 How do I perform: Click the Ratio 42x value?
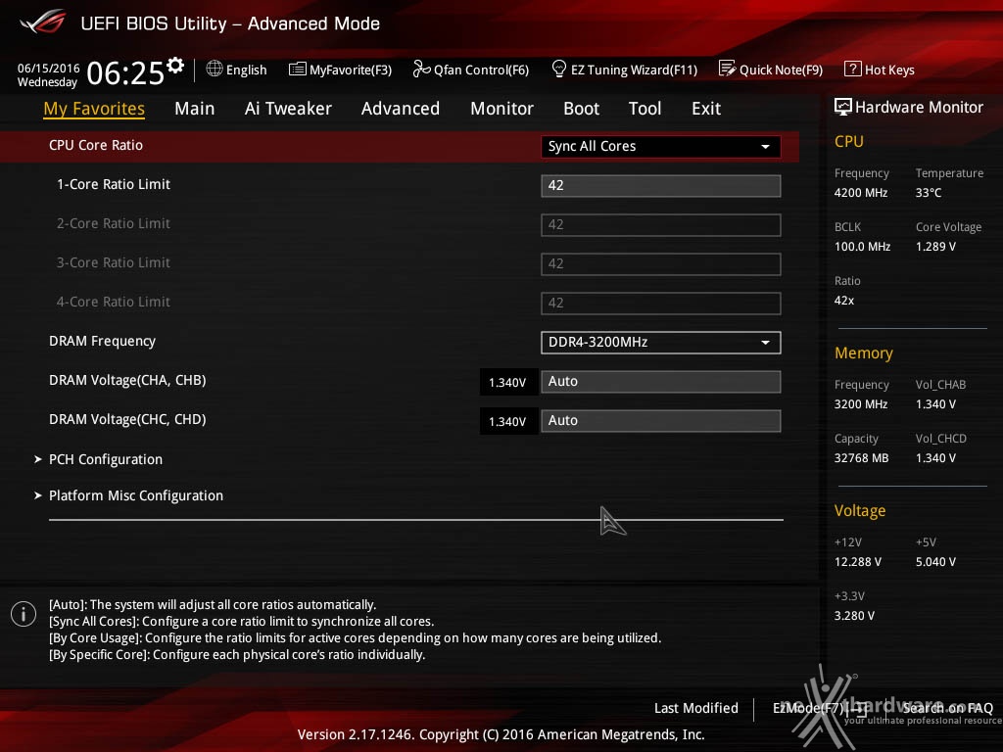(x=844, y=300)
